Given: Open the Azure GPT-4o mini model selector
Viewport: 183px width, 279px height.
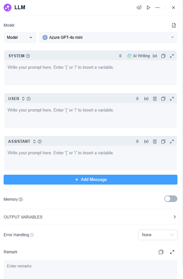Looking at the screenshot, I should [x=108, y=38].
